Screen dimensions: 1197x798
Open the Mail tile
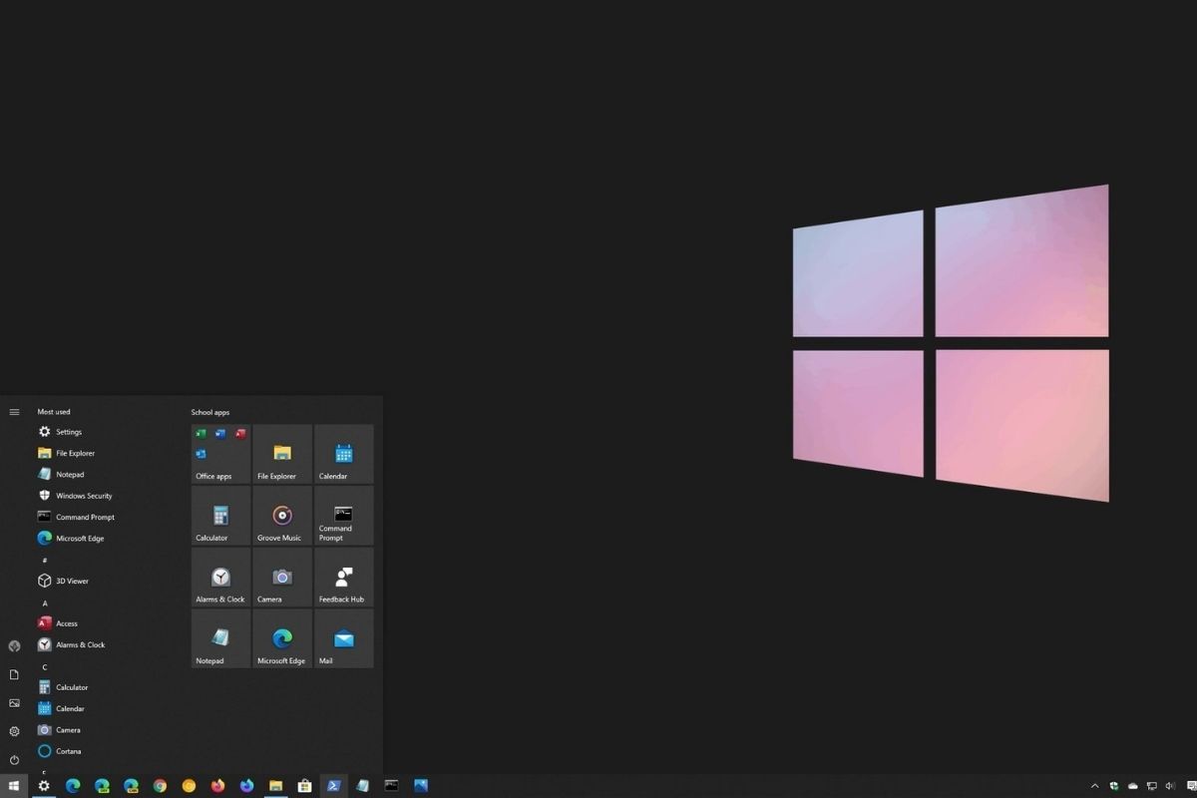[344, 638]
